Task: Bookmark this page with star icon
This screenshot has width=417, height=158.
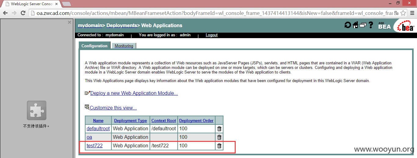Action: [403, 13]
